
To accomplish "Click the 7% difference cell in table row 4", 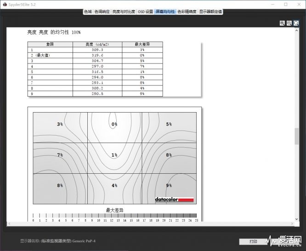I will (x=142, y=66).
